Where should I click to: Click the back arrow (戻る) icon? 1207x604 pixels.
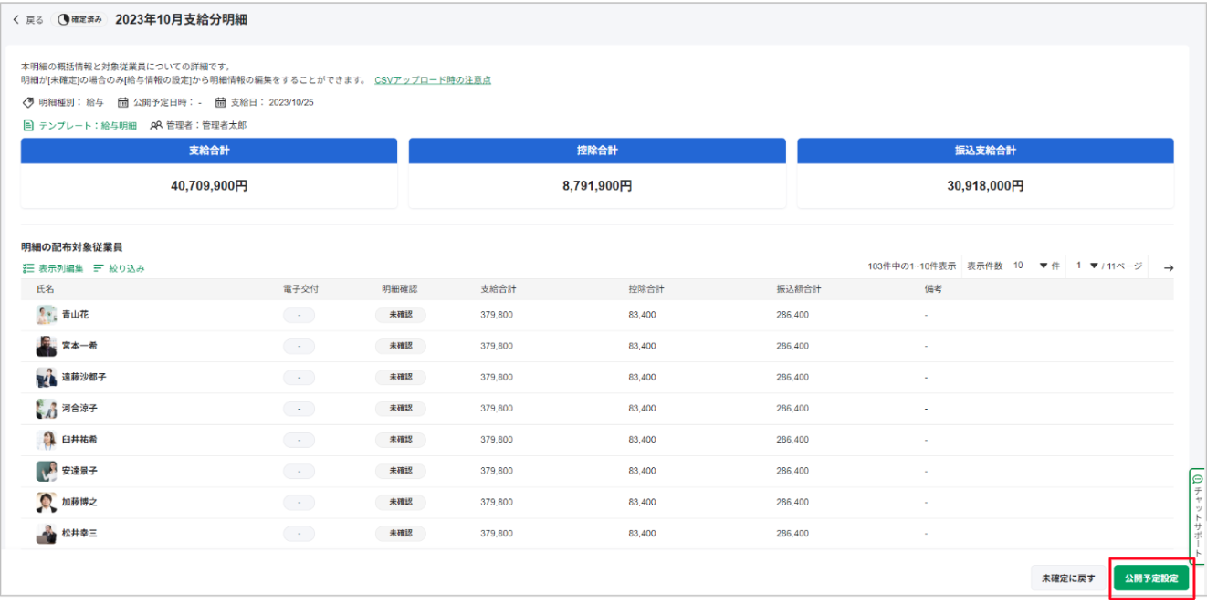pos(16,20)
